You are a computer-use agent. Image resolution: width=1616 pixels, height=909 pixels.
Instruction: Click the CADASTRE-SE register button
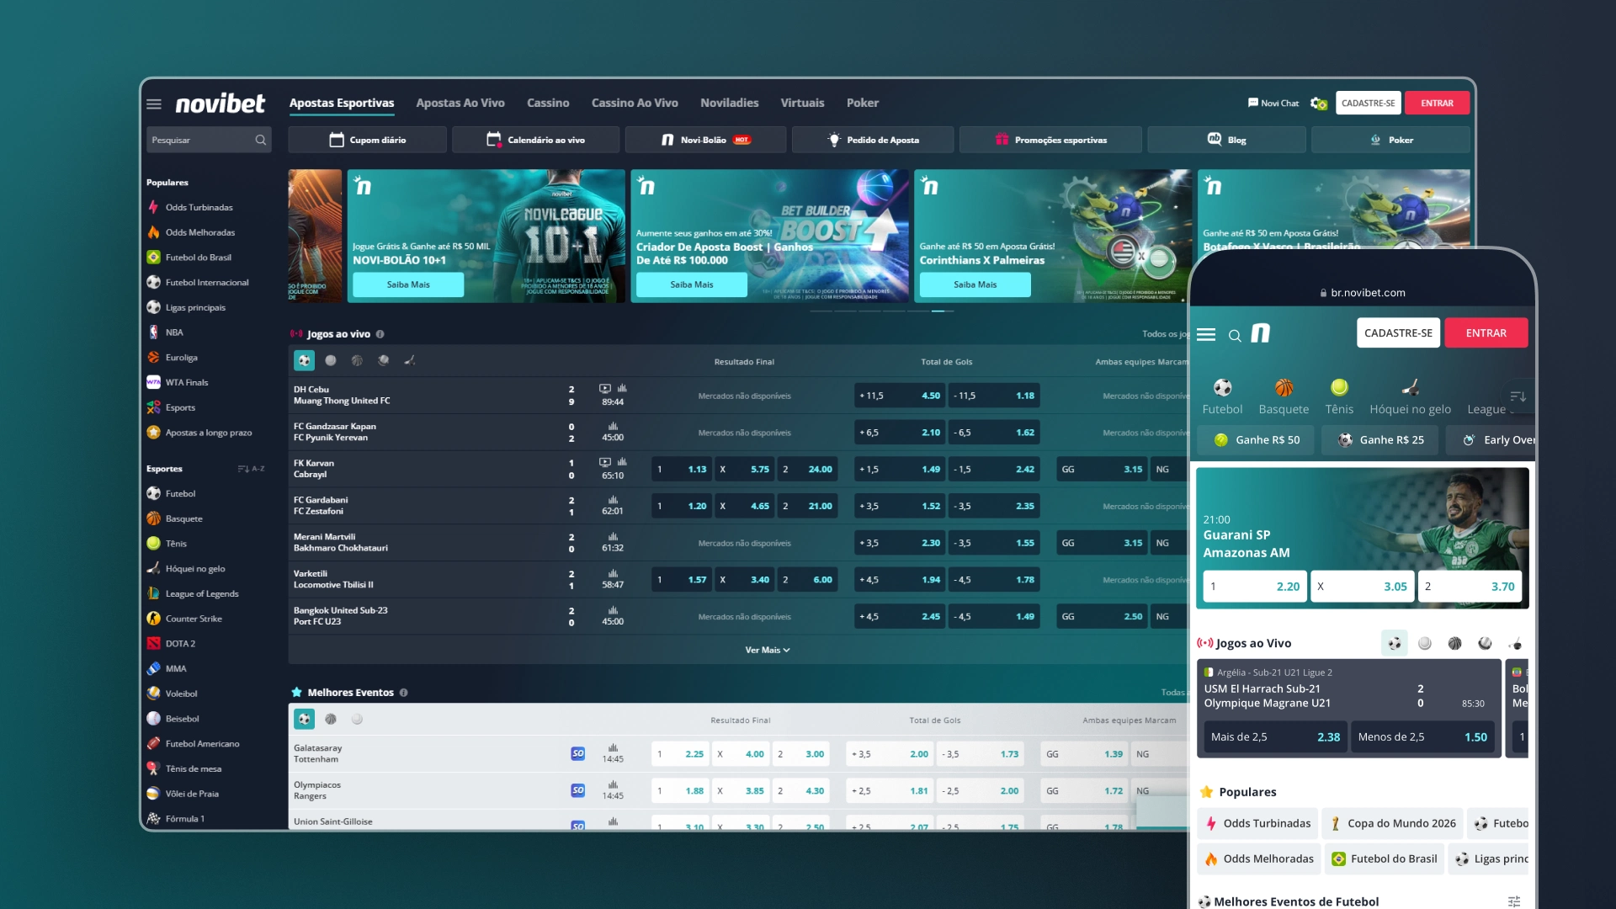click(x=1369, y=104)
